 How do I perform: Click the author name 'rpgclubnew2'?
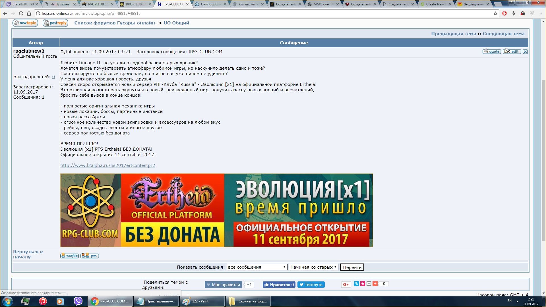29,51
